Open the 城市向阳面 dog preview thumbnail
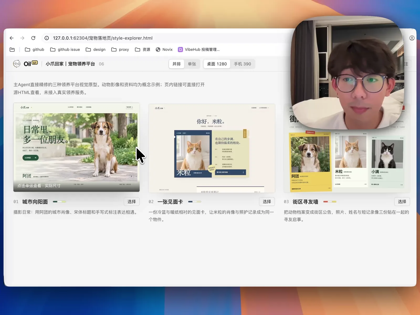This screenshot has height=315, width=420. (76, 147)
